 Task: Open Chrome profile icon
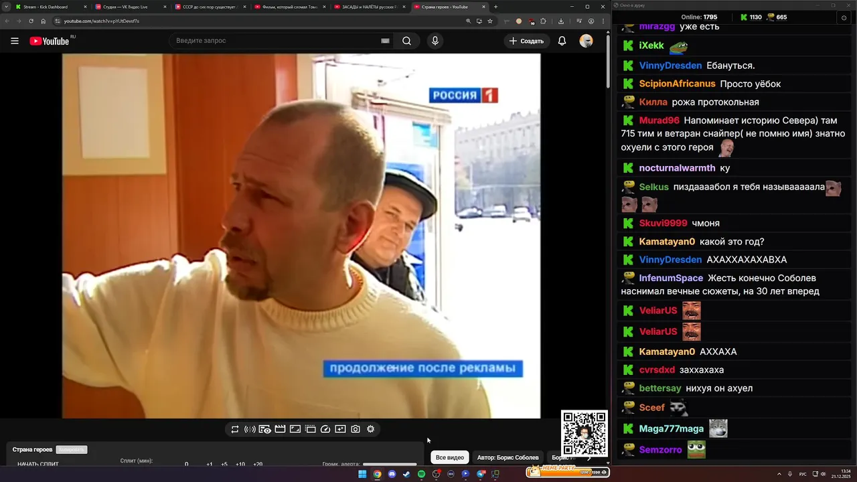pos(591,21)
